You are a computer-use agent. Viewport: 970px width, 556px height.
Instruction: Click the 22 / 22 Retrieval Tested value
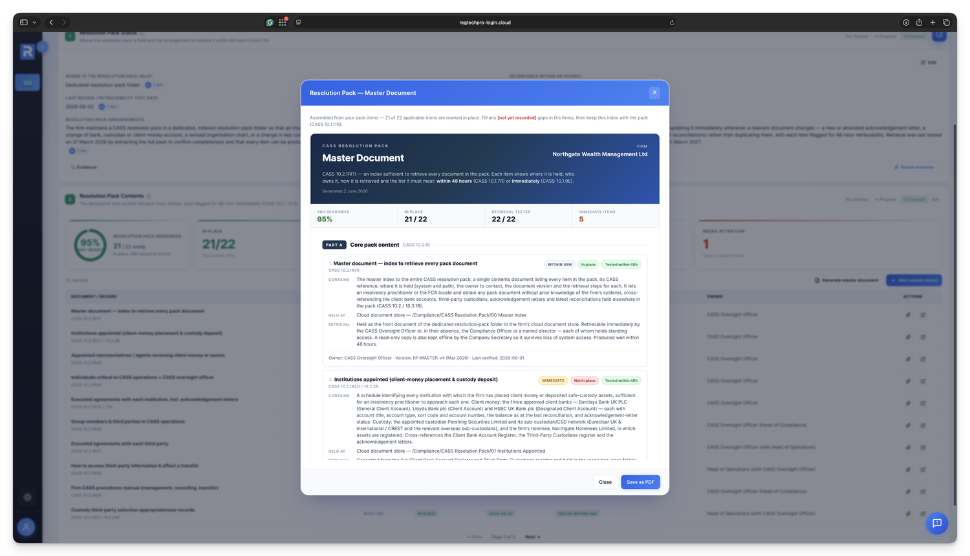(x=504, y=220)
